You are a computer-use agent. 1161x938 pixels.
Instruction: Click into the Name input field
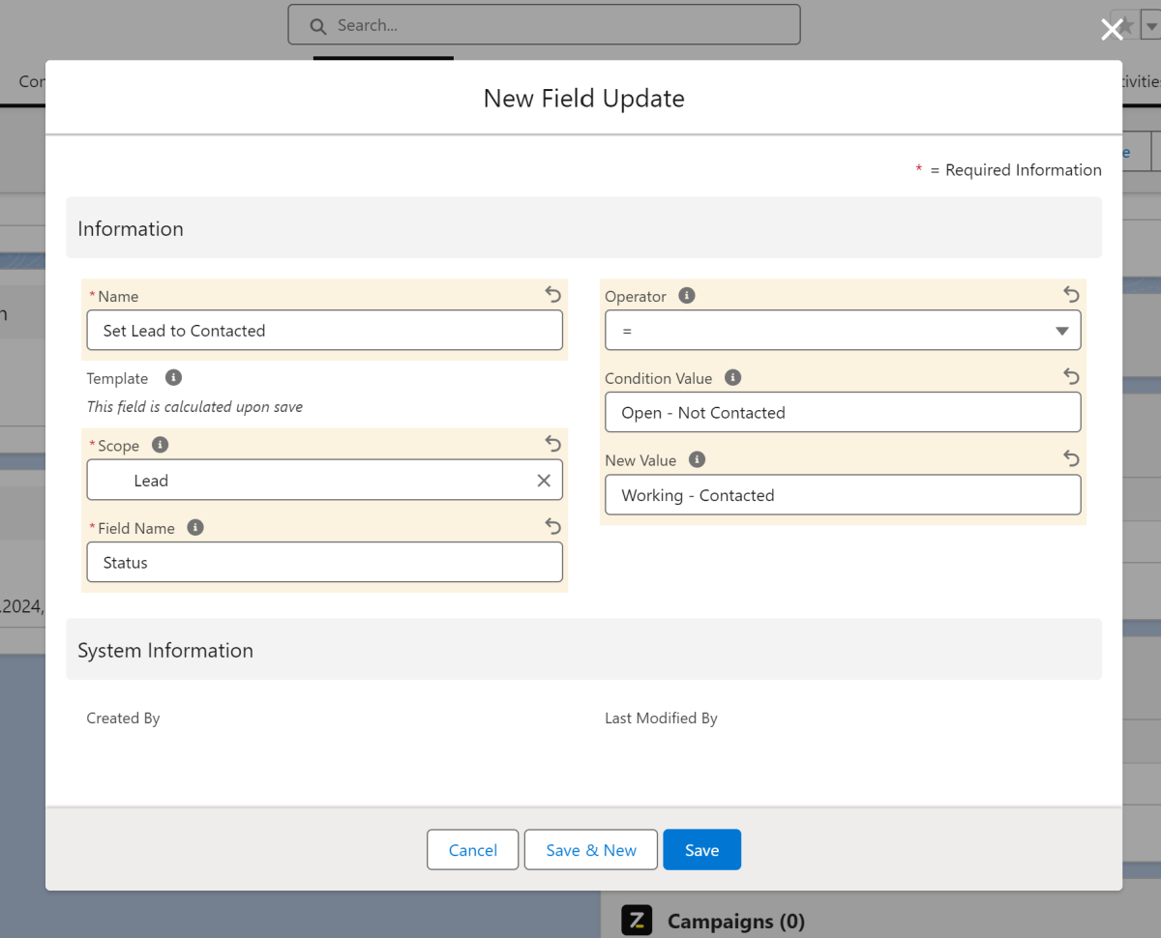click(324, 331)
